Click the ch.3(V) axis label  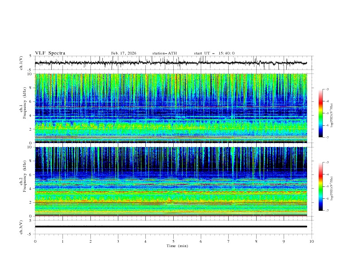[x=21, y=227]
